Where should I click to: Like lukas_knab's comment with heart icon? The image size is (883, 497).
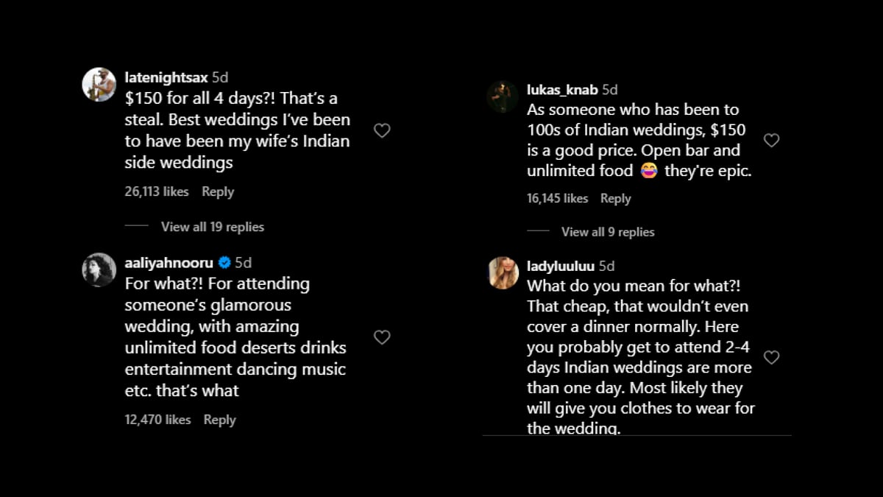point(771,140)
